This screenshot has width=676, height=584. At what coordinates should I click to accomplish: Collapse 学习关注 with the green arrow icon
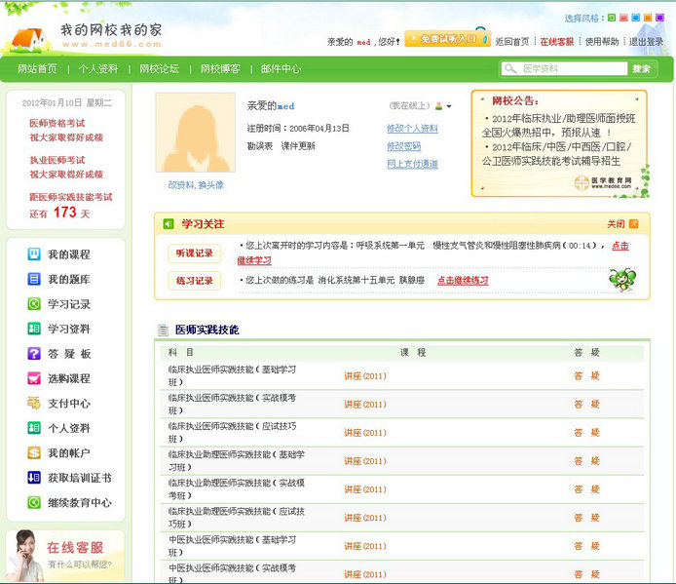(x=169, y=224)
